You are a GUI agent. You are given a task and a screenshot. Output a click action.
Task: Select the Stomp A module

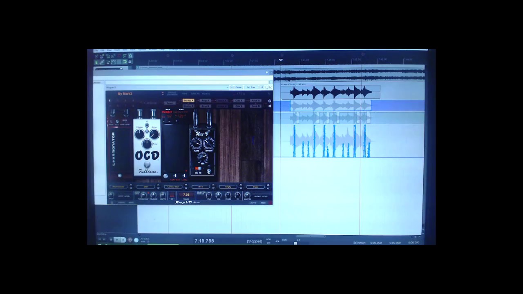[188, 100]
